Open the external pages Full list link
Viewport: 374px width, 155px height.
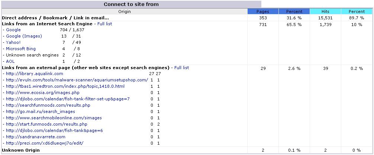coord(181,68)
